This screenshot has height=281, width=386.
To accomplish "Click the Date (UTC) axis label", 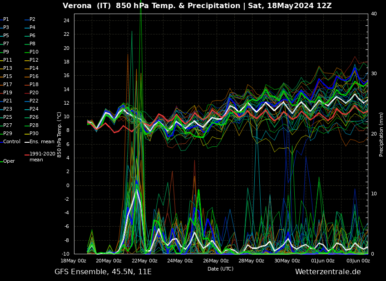I will pos(220,269).
